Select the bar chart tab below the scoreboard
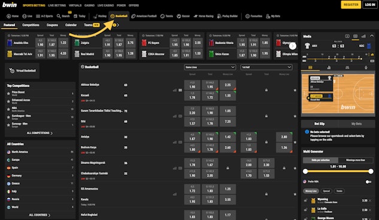The width and height of the screenshot is (379, 220). [329, 67]
